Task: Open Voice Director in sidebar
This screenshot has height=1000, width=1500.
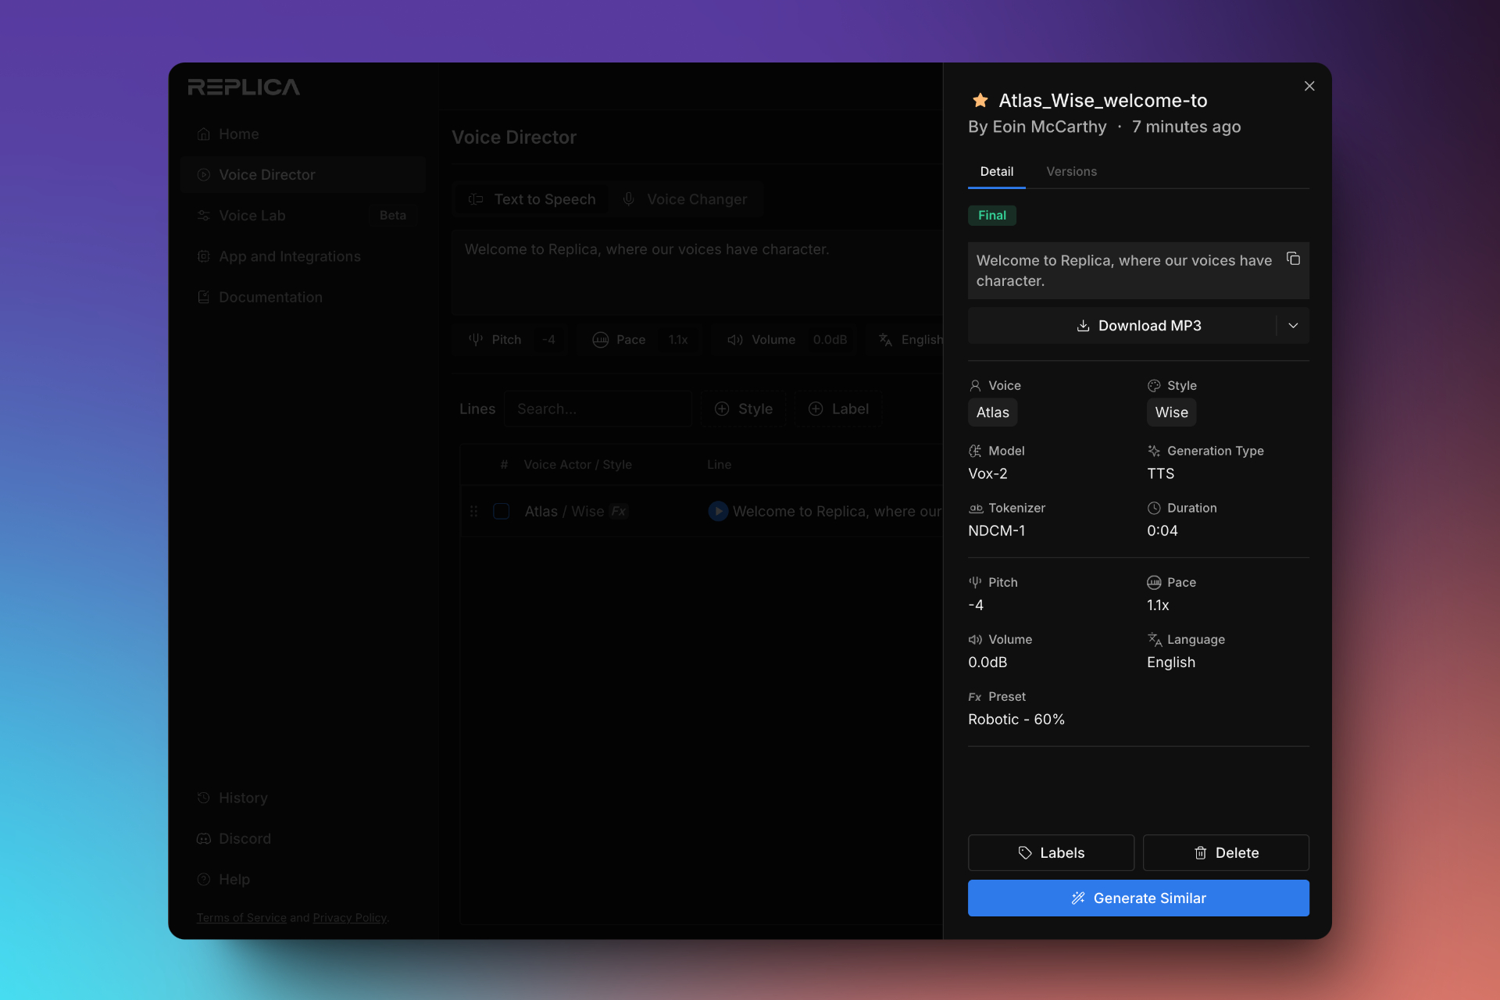Action: point(303,174)
